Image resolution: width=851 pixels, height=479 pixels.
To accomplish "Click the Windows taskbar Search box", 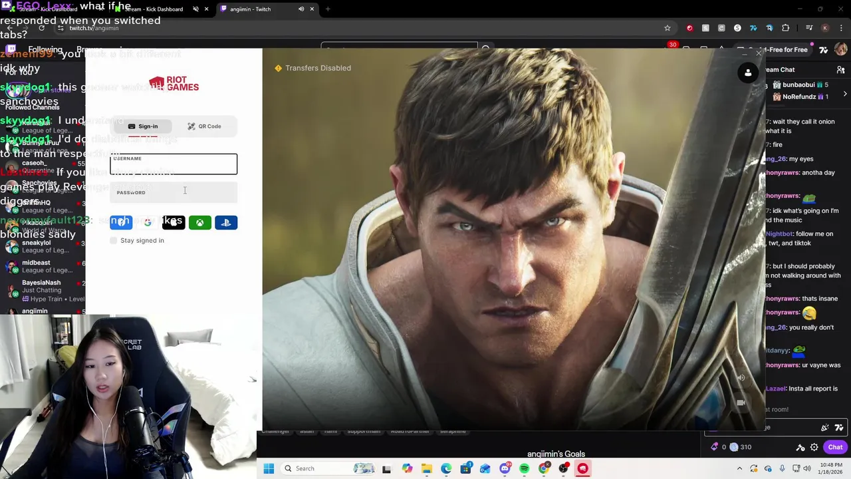I will tap(328, 468).
